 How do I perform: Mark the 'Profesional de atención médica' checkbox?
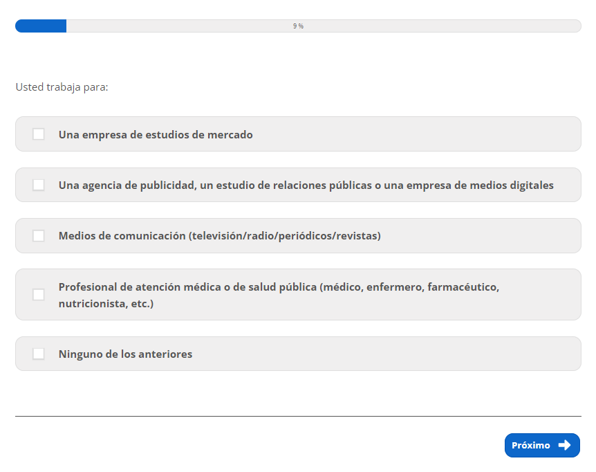click(39, 295)
